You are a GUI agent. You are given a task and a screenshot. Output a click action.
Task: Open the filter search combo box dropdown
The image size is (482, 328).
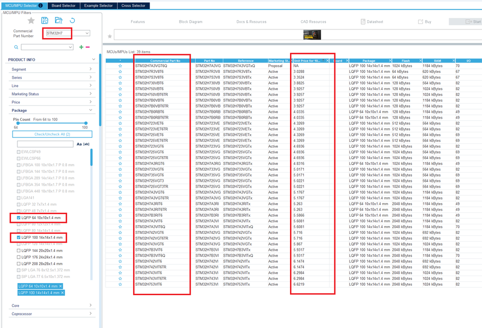click(70, 47)
